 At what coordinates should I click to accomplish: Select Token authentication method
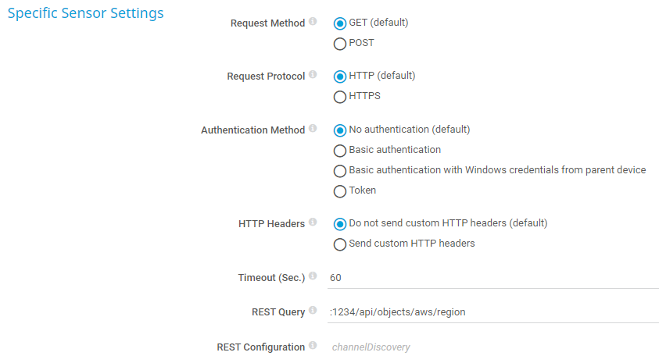click(x=340, y=191)
